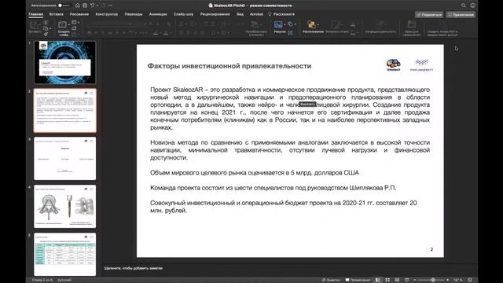This screenshot has height=283, width=503.
Task: Click the Home icon in the title bar
Action: (78, 6)
